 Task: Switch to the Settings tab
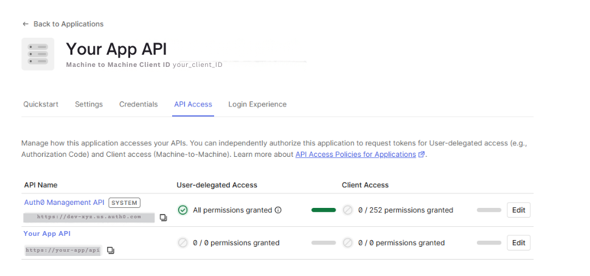(89, 104)
